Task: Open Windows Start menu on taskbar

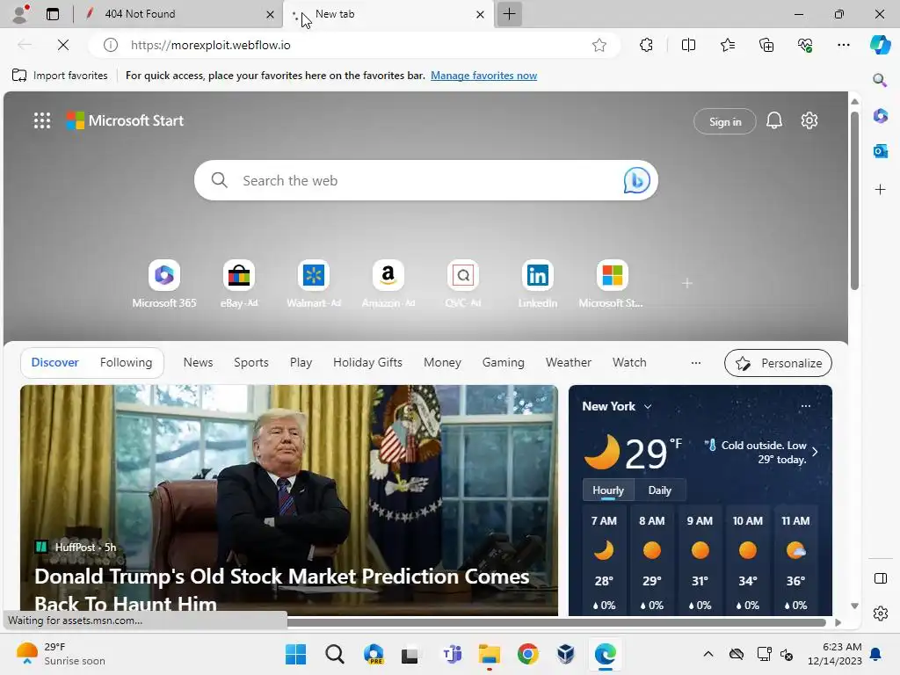Action: click(x=295, y=654)
